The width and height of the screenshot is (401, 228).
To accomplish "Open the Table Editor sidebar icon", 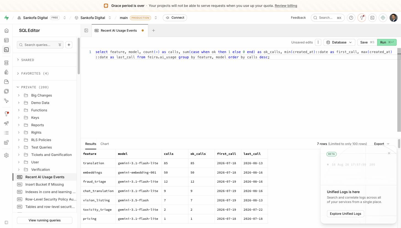I will 6,40.
